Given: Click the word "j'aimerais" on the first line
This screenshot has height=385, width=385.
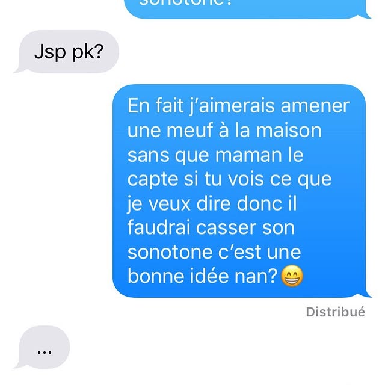Looking at the screenshot, I should tap(232, 106).
